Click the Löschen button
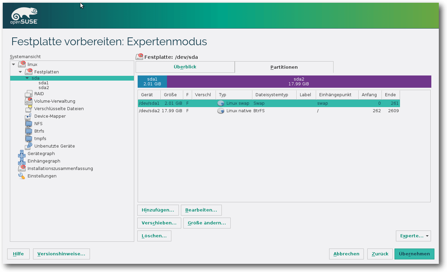This screenshot has height=272, width=447. (x=154, y=236)
